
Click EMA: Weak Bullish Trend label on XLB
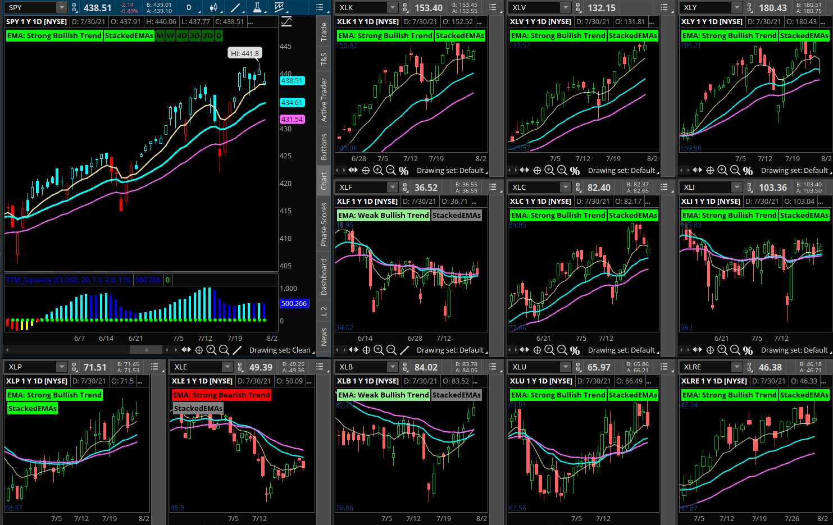(x=384, y=395)
